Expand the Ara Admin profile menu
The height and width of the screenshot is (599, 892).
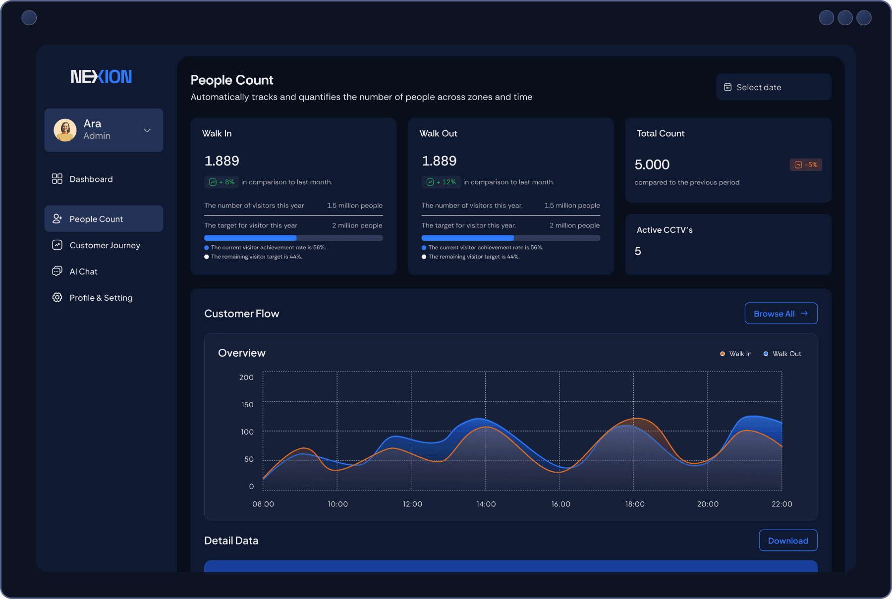[147, 130]
